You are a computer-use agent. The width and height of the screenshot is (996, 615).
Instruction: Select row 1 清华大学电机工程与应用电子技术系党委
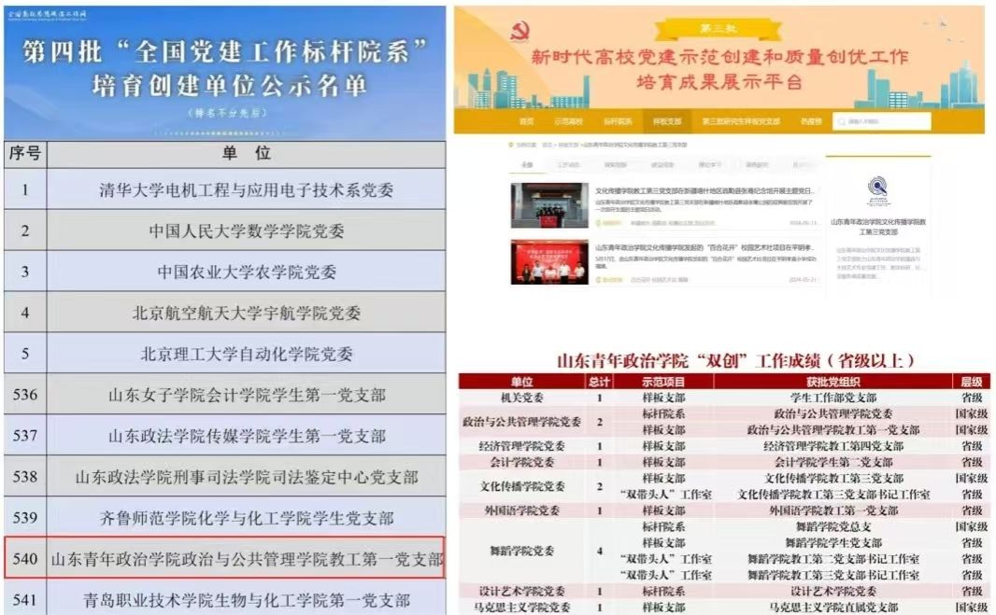[x=225, y=189]
